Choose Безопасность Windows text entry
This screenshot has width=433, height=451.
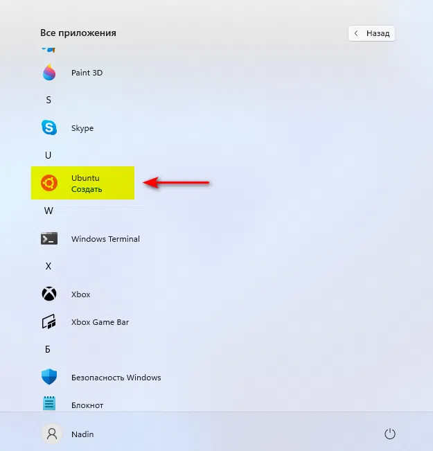pyautogui.click(x=116, y=378)
